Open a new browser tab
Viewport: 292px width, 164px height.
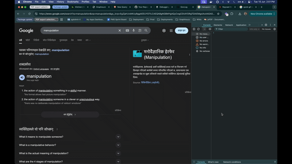[x=261, y=7]
